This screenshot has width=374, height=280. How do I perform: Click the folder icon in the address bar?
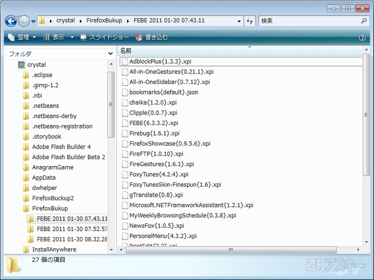click(42, 21)
